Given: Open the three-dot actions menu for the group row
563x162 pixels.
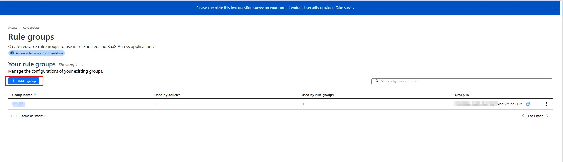Looking at the screenshot, I should (546, 104).
